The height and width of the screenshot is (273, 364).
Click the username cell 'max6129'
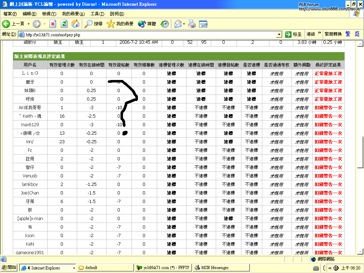[x=30, y=125]
